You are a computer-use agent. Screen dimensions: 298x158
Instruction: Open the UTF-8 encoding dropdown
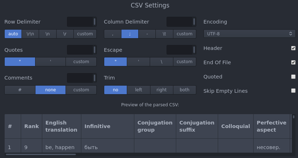pyautogui.click(x=249, y=34)
